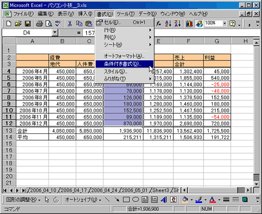The image size is (262, 214).
Task: Insert WordArt from the drawing toolbar
Action: (164, 199)
